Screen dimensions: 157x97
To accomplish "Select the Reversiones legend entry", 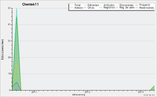I will coord(145,8).
